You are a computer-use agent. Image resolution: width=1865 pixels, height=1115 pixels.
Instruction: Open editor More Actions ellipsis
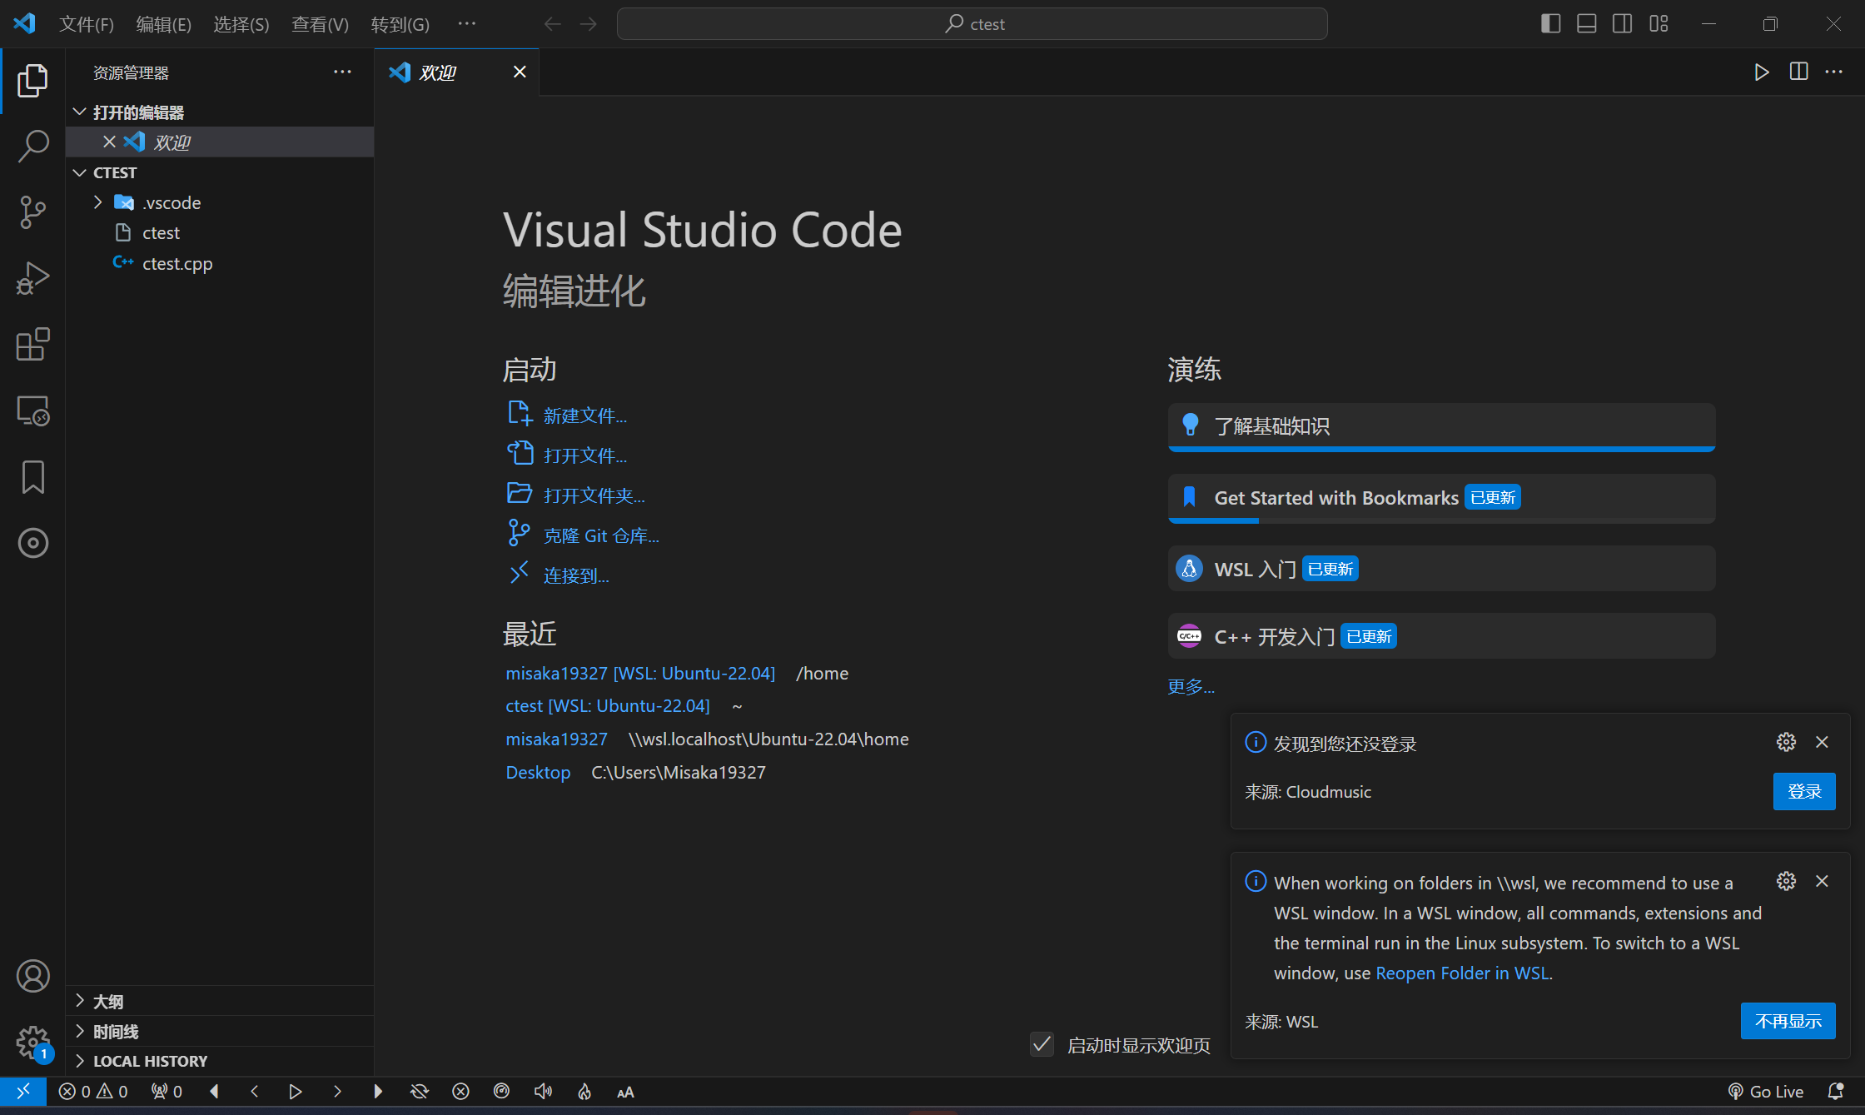tap(1834, 72)
